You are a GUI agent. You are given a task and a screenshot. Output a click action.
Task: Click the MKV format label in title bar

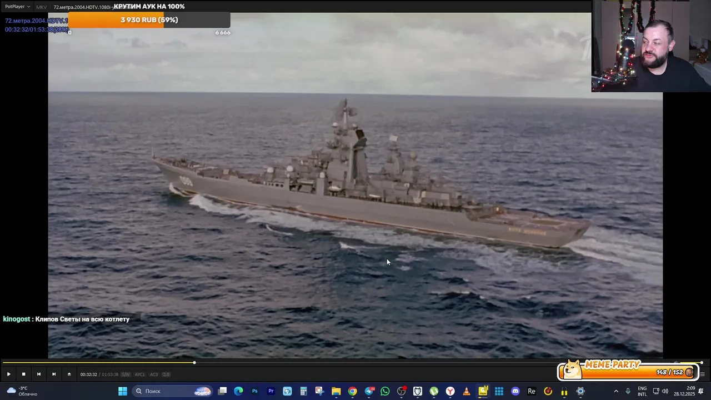(41, 7)
